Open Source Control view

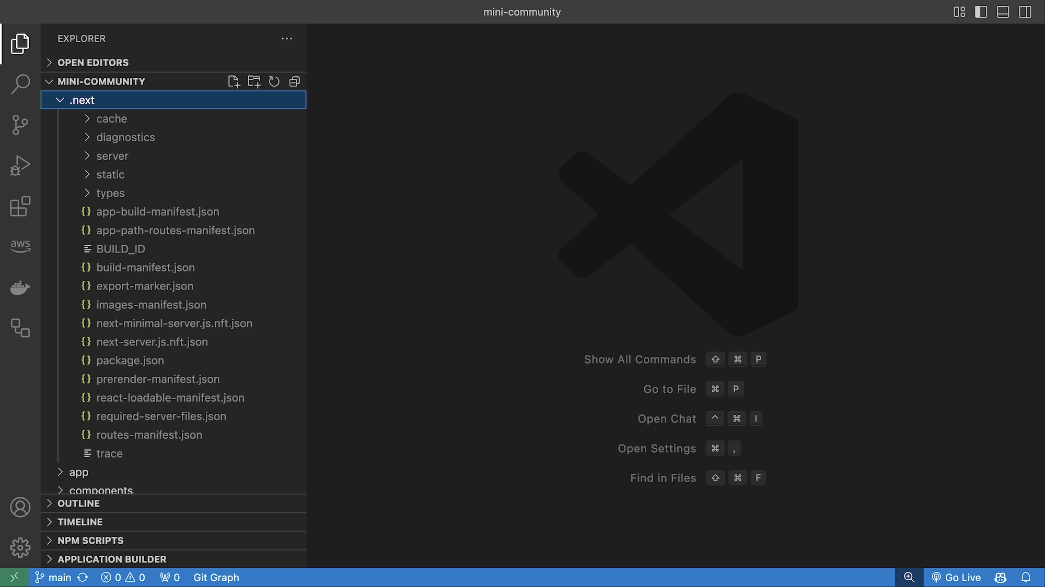pyautogui.click(x=20, y=125)
